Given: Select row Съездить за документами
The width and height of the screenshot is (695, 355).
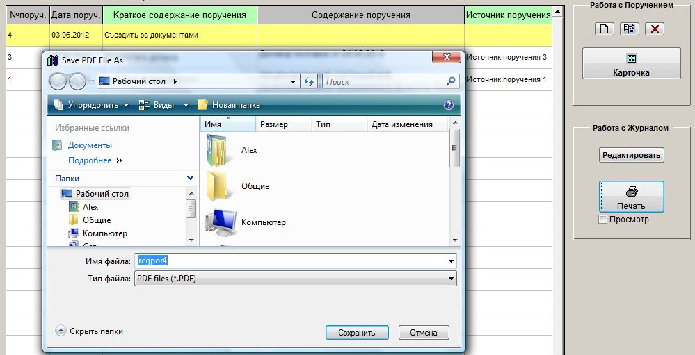Looking at the screenshot, I should coord(279,35).
